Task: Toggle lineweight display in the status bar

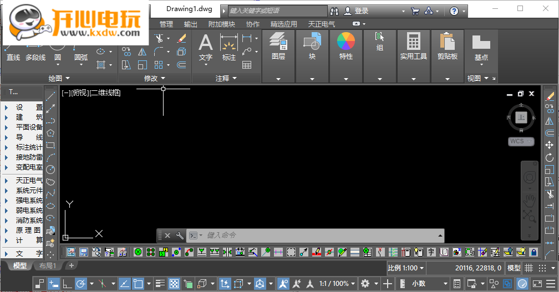Action: (160, 284)
